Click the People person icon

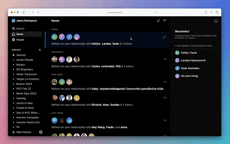14,40
